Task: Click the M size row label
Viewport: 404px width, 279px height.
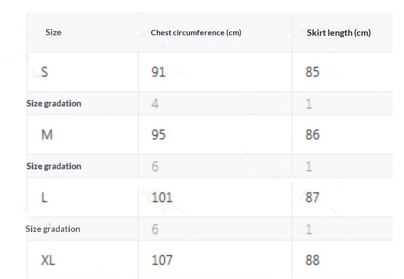Action: pyautogui.click(x=47, y=135)
